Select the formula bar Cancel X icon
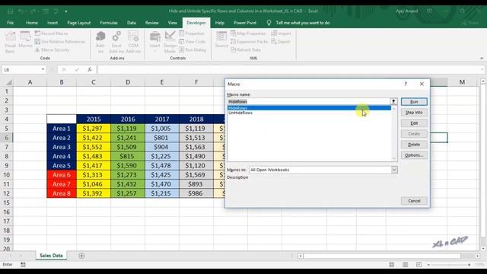Image resolution: width=487 pixels, height=274 pixels. 64,69
